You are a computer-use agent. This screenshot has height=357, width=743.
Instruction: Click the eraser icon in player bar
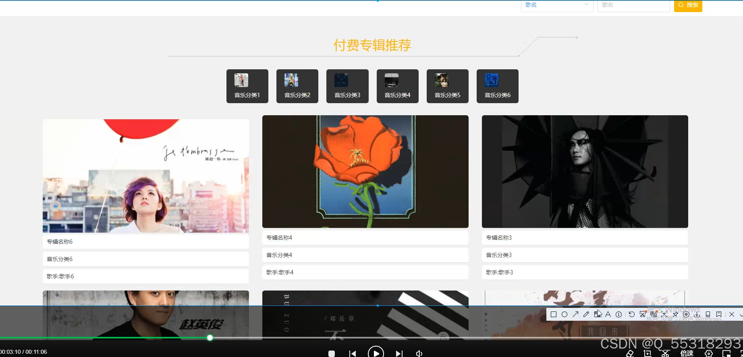point(630,353)
